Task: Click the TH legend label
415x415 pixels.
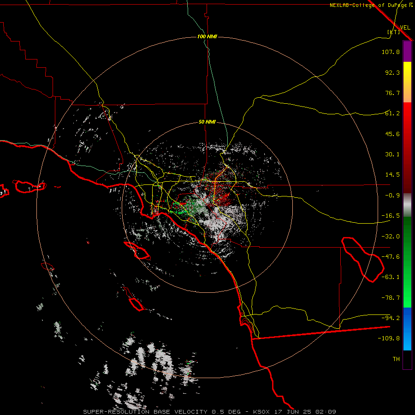Action: [396, 359]
